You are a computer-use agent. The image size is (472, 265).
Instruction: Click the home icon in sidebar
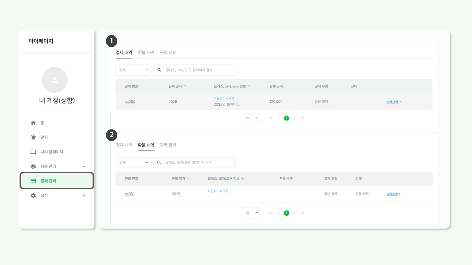[x=33, y=123]
